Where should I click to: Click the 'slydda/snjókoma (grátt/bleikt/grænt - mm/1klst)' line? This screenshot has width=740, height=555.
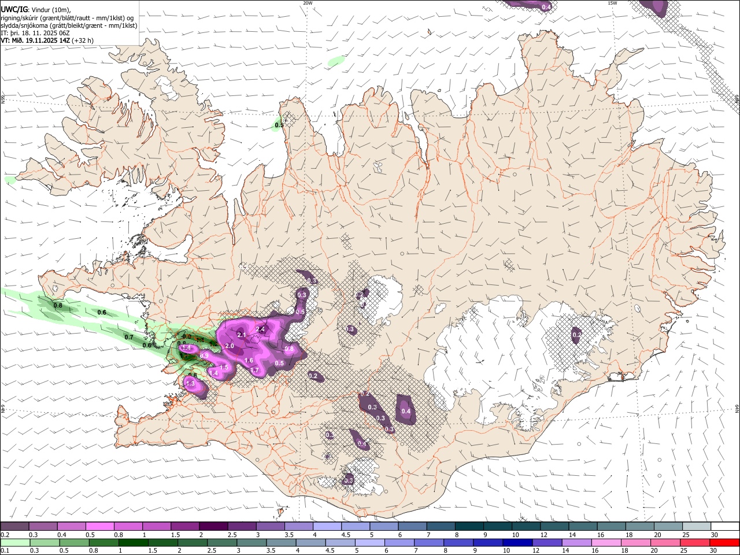pyautogui.click(x=69, y=25)
